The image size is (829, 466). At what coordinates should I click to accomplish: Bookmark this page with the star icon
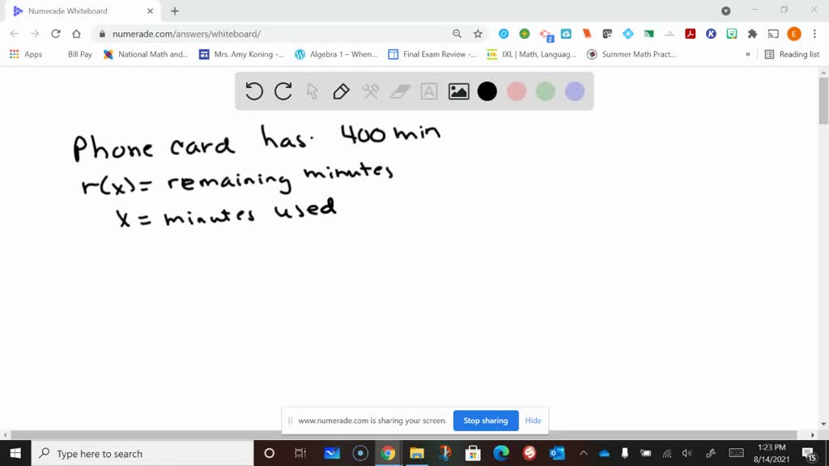[477, 35]
